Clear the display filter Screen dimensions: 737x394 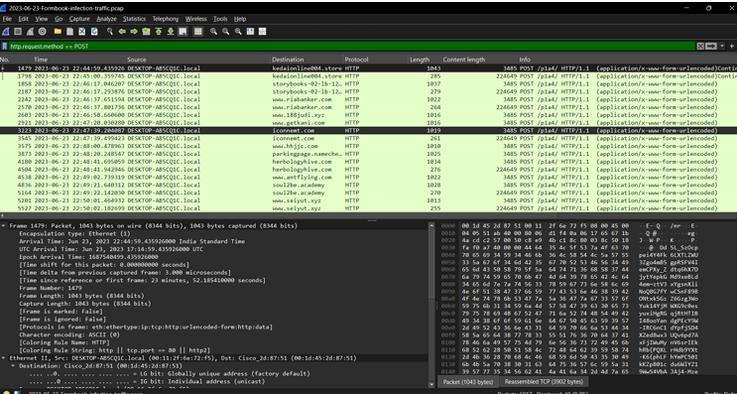700,46
